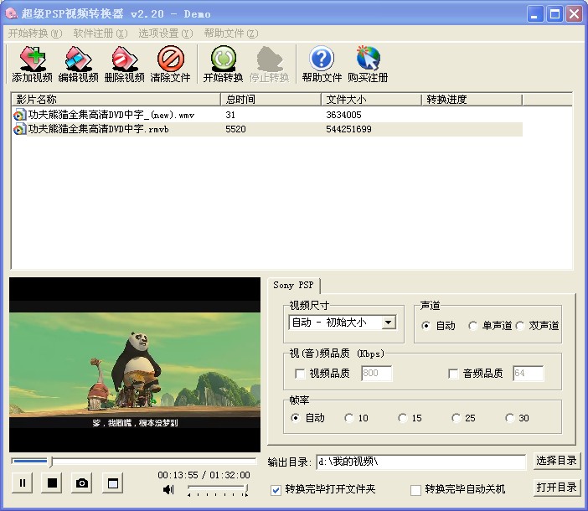The width and height of the screenshot is (588, 511).
Task: Open the 选项设置(Y) menu
Action: [x=166, y=34]
